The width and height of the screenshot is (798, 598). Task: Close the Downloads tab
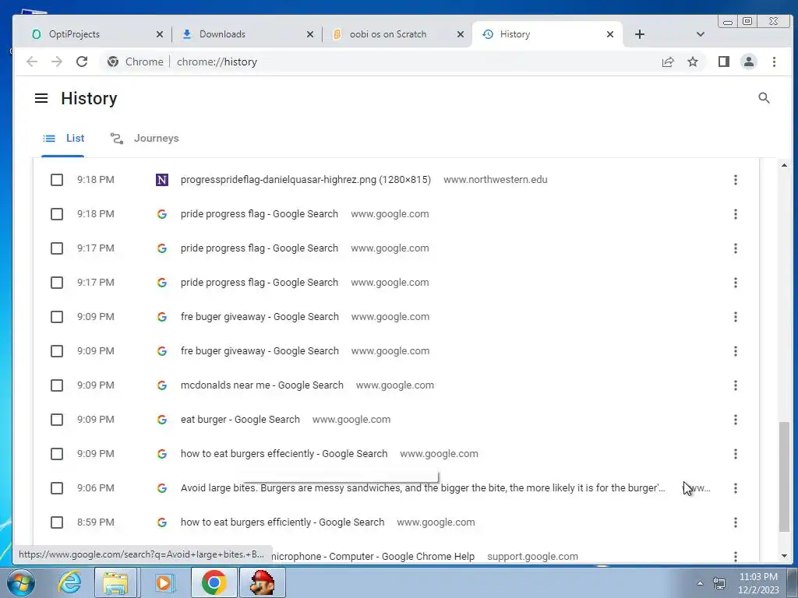tap(310, 34)
